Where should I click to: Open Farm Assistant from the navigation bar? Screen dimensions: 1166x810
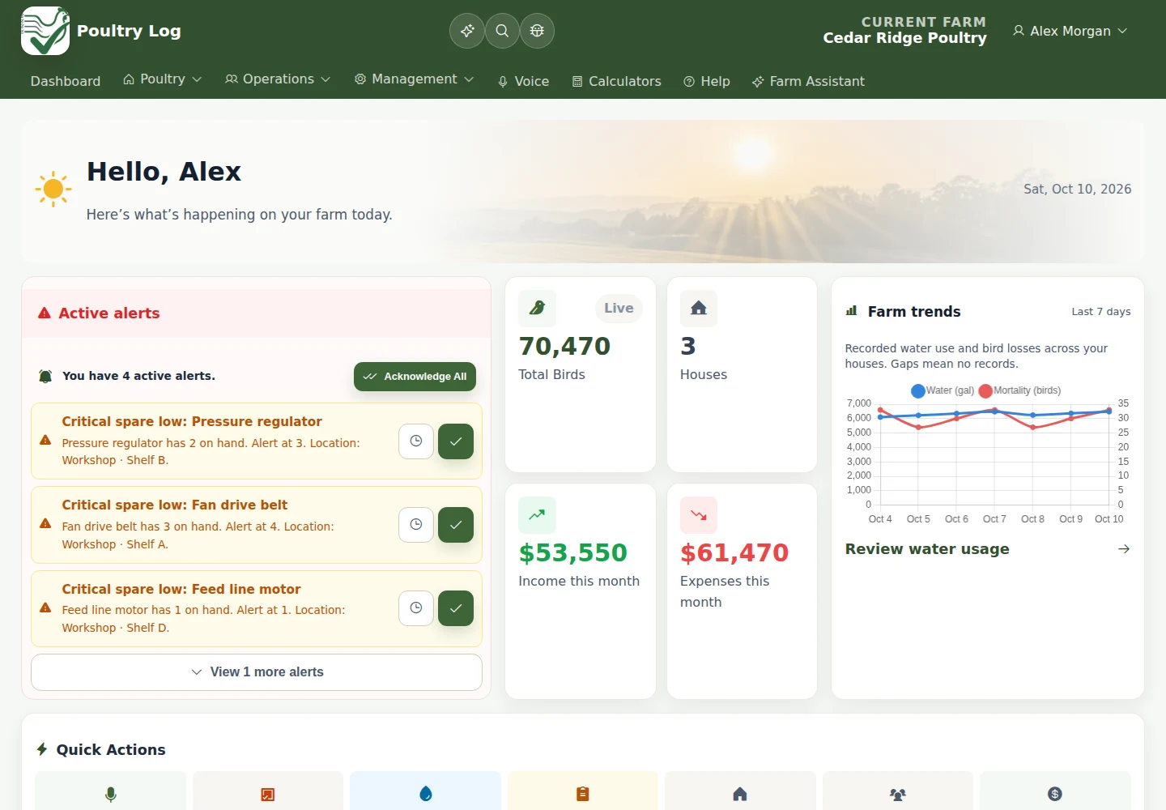(x=808, y=81)
